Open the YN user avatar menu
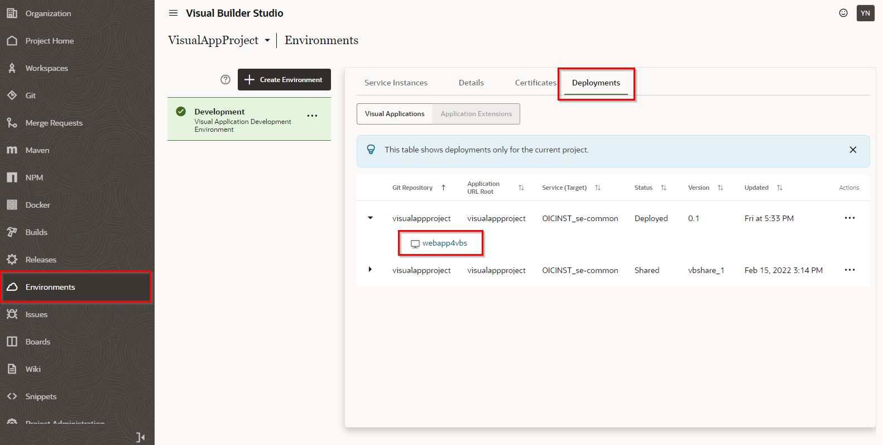This screenshot has height=445, width=883. pyautogui.click(x=865, y=13)
